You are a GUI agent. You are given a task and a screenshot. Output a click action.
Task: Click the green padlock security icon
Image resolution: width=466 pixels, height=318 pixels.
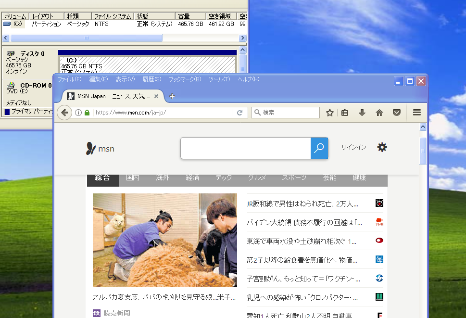[x=87, y=113]
